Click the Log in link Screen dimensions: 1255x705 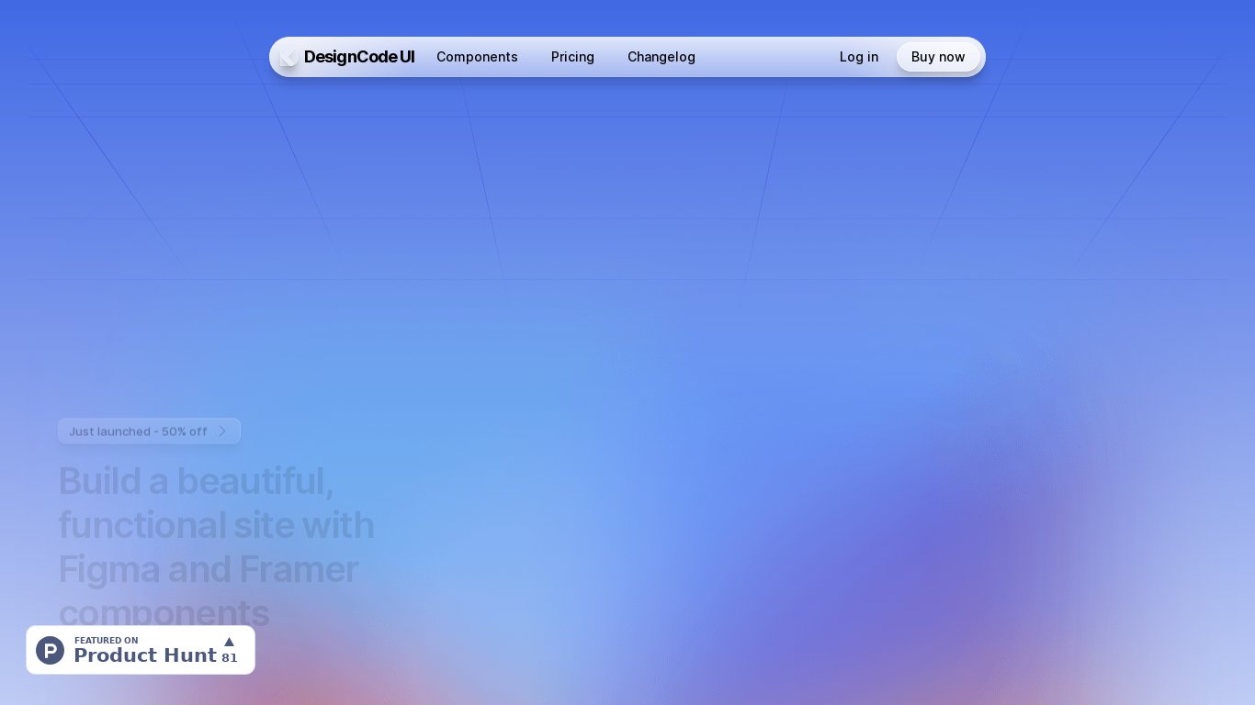point(859,57)
